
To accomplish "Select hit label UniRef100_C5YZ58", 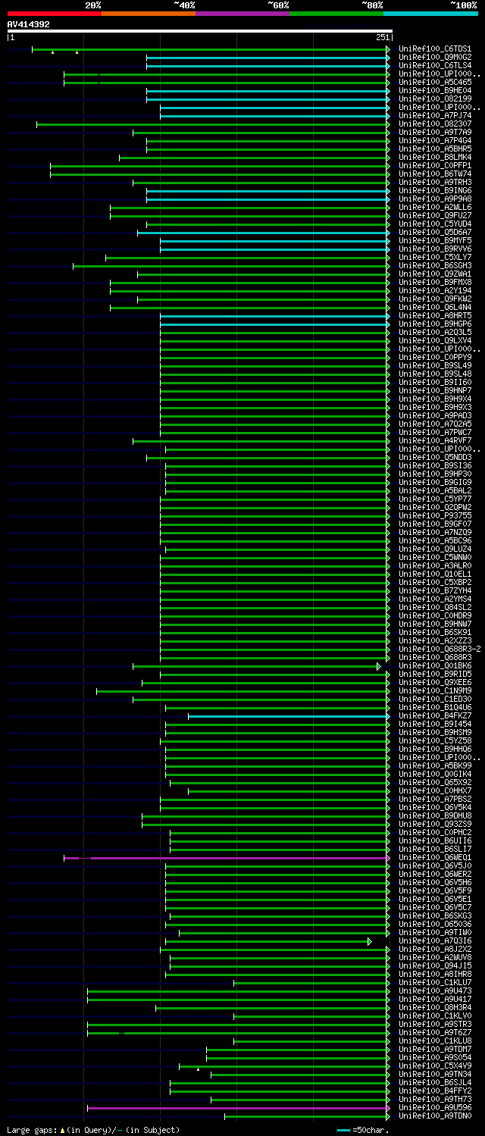I will 435,741.
